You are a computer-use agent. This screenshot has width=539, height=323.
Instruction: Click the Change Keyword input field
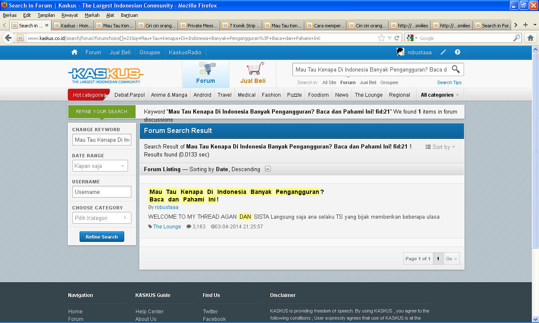pyautogui.click(x=102, y=140)
